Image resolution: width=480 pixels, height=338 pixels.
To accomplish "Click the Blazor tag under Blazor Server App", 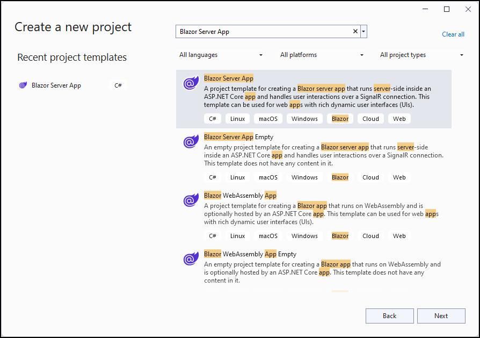I will (340, 118).
